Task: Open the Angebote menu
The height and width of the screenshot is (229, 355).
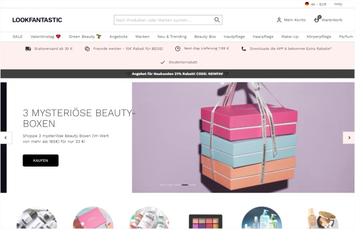Action: (119, 36)
